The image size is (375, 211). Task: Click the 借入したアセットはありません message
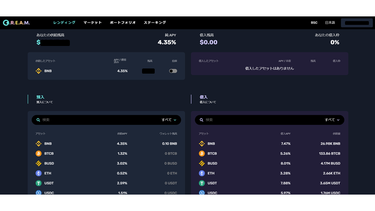[x=270, y=68]
